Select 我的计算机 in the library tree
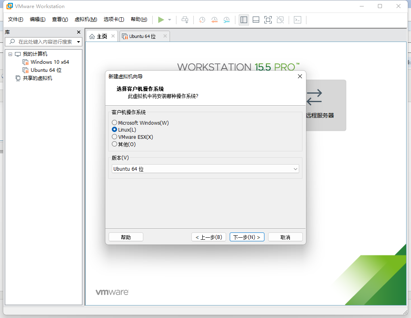Image resolution: width=411 pixels, height=318 pixels. [x=35, y=54]
